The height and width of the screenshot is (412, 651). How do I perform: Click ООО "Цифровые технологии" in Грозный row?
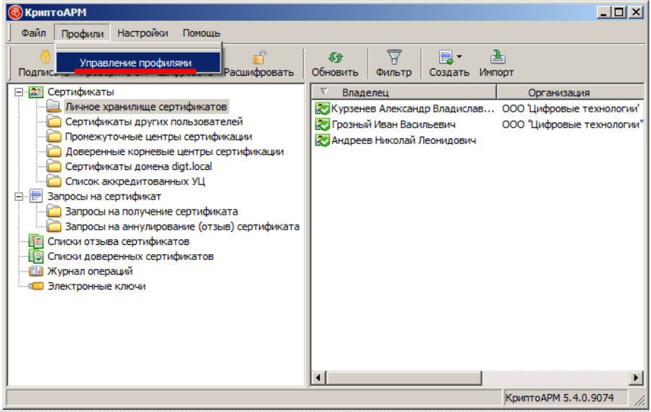[572, 125]
